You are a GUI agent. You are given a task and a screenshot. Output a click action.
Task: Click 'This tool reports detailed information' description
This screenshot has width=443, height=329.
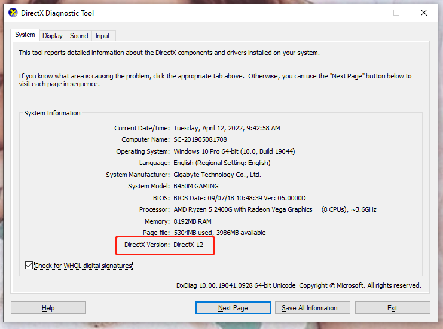169,53
